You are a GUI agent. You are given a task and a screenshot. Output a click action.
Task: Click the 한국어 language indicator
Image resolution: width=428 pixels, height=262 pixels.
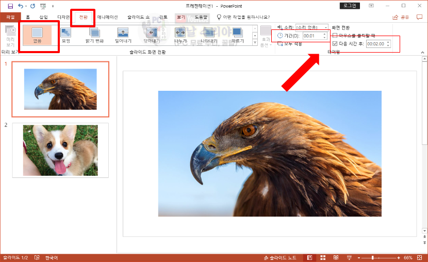[52, 258]
